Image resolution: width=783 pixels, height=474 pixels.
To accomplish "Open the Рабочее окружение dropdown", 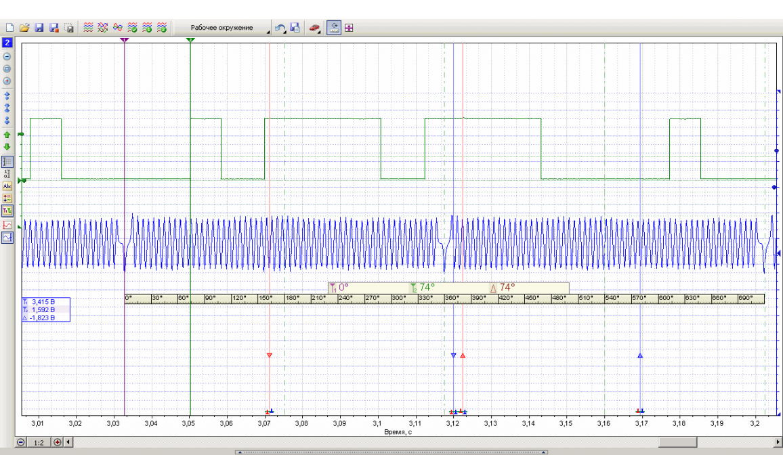I will pyautogui.click(x=221, y=28).
